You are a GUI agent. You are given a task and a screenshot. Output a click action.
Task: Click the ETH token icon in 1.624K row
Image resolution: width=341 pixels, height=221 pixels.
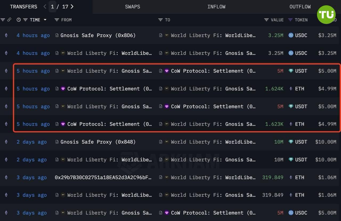(x=291, y=89)
